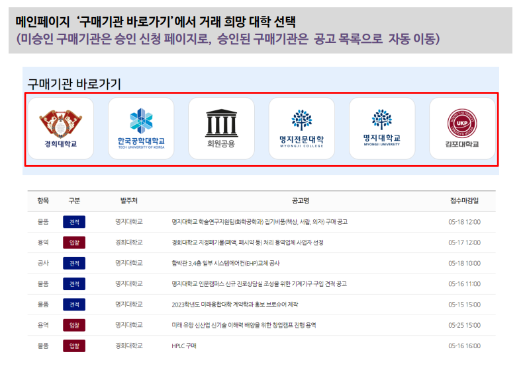Open the 경희대학교 institution card
The image size is (525, 370).
[x=61, y=128]
